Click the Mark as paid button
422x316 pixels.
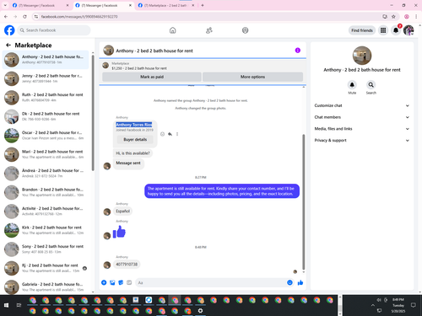(x=152, y=77)
